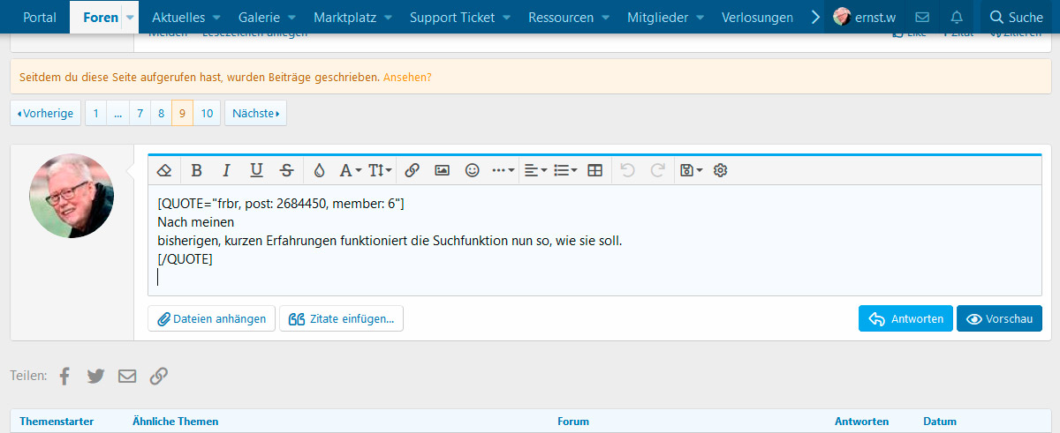The image size is (1060, 433).
Task: Submit reply with Antworten button
Action: click(905, 319)
